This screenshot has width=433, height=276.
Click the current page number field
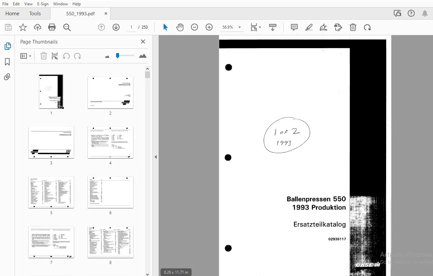(131, 27)
